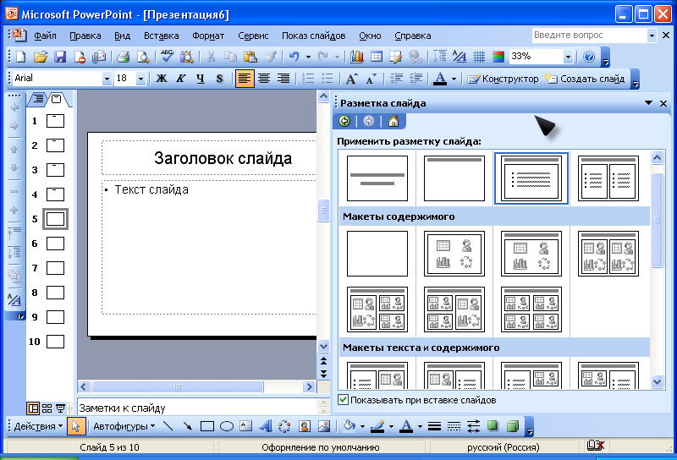This screenshot has width=677, height=460.
Task: Insert WordArt from drawing toolbar
Action: 266,426
